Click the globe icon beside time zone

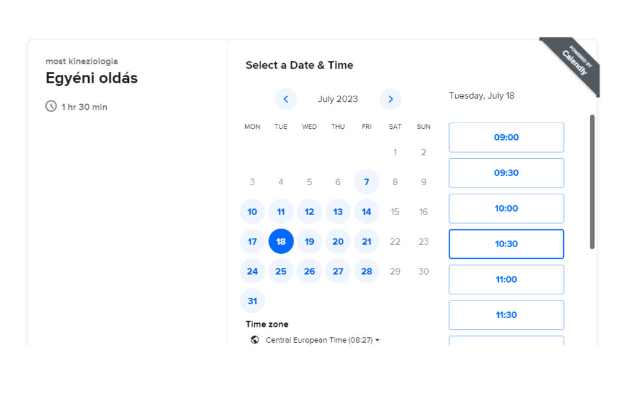(255, 340)
